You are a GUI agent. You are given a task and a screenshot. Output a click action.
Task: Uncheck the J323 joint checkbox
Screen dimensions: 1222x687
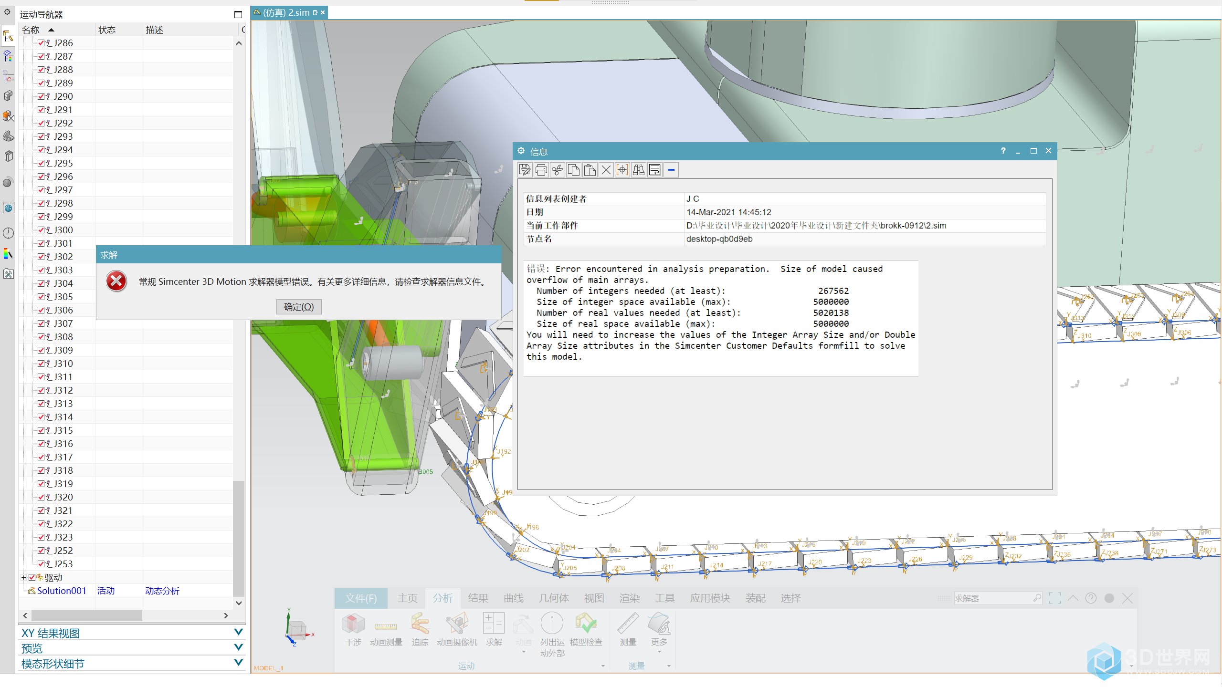point(41,537)
